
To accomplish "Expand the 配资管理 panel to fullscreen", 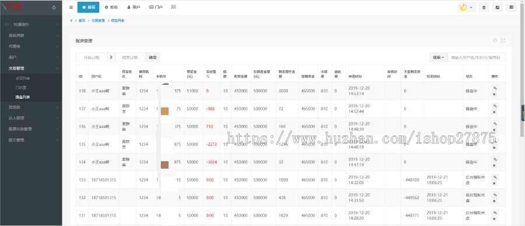I will click(x=503, y=40).
